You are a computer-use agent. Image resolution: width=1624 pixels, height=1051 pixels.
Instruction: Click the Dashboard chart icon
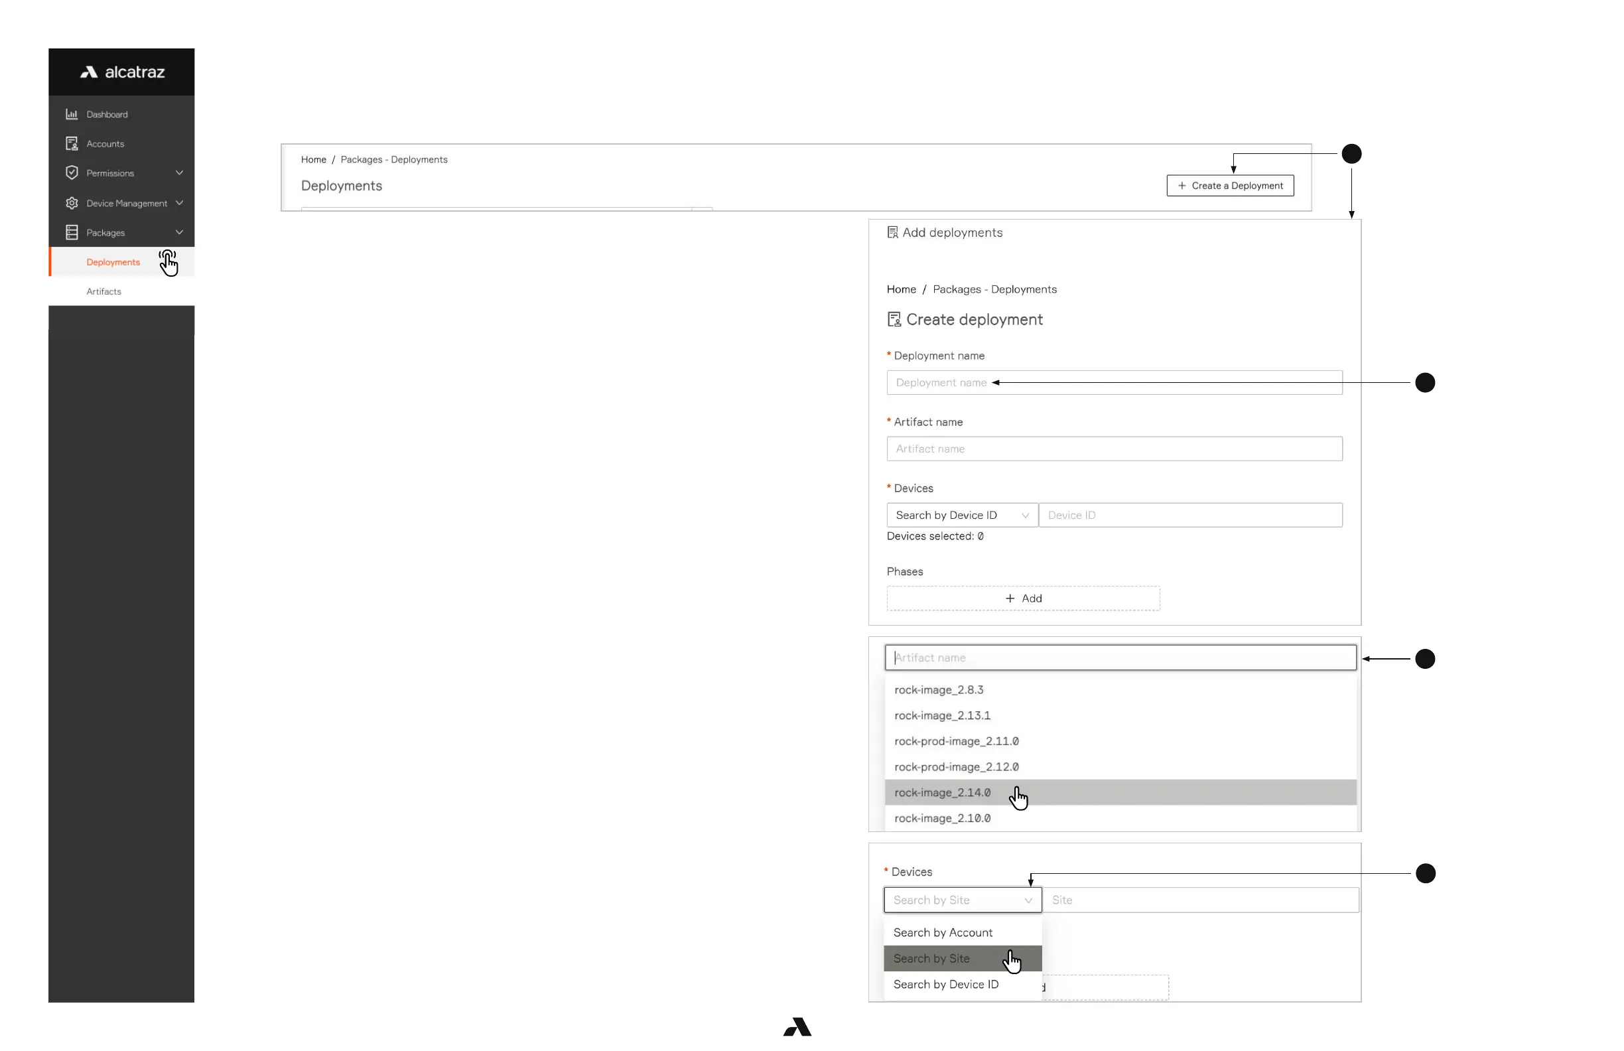pos(72,114)
